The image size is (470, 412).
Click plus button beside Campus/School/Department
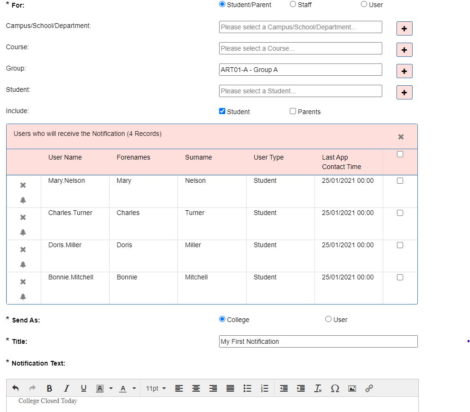tap(405, 28)
